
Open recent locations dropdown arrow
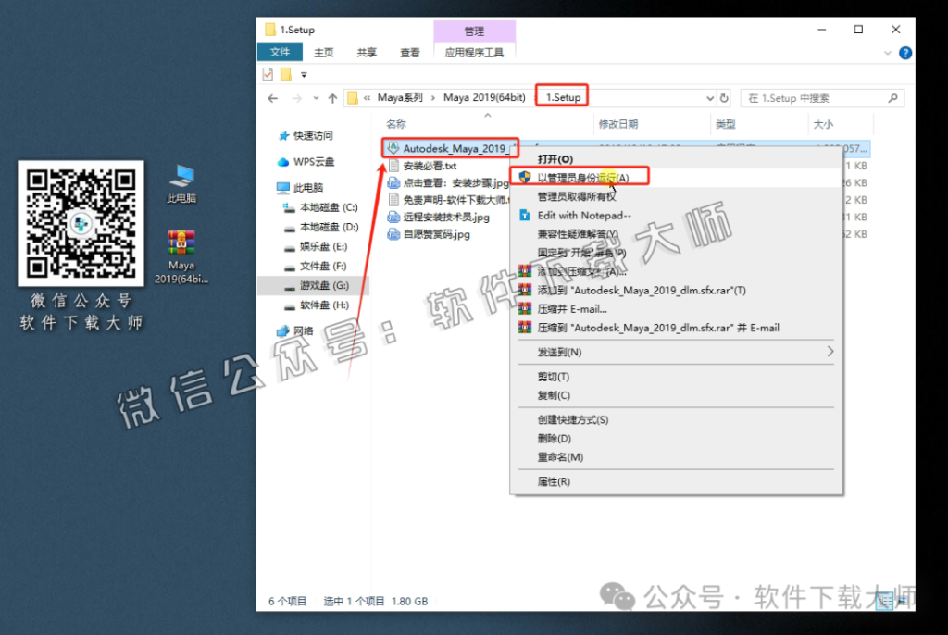(316, 98)
